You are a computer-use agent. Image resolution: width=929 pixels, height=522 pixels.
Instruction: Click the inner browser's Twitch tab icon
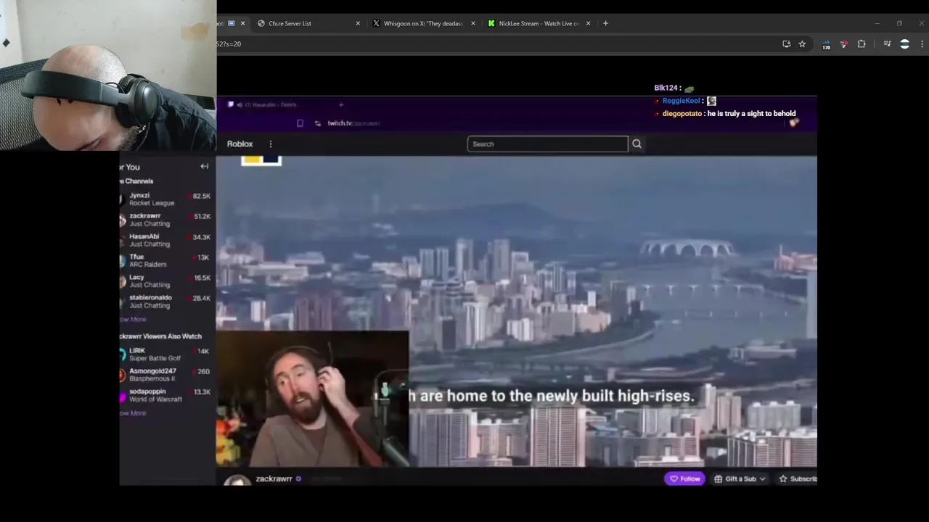pyautogui.click(x=230, y=104)
